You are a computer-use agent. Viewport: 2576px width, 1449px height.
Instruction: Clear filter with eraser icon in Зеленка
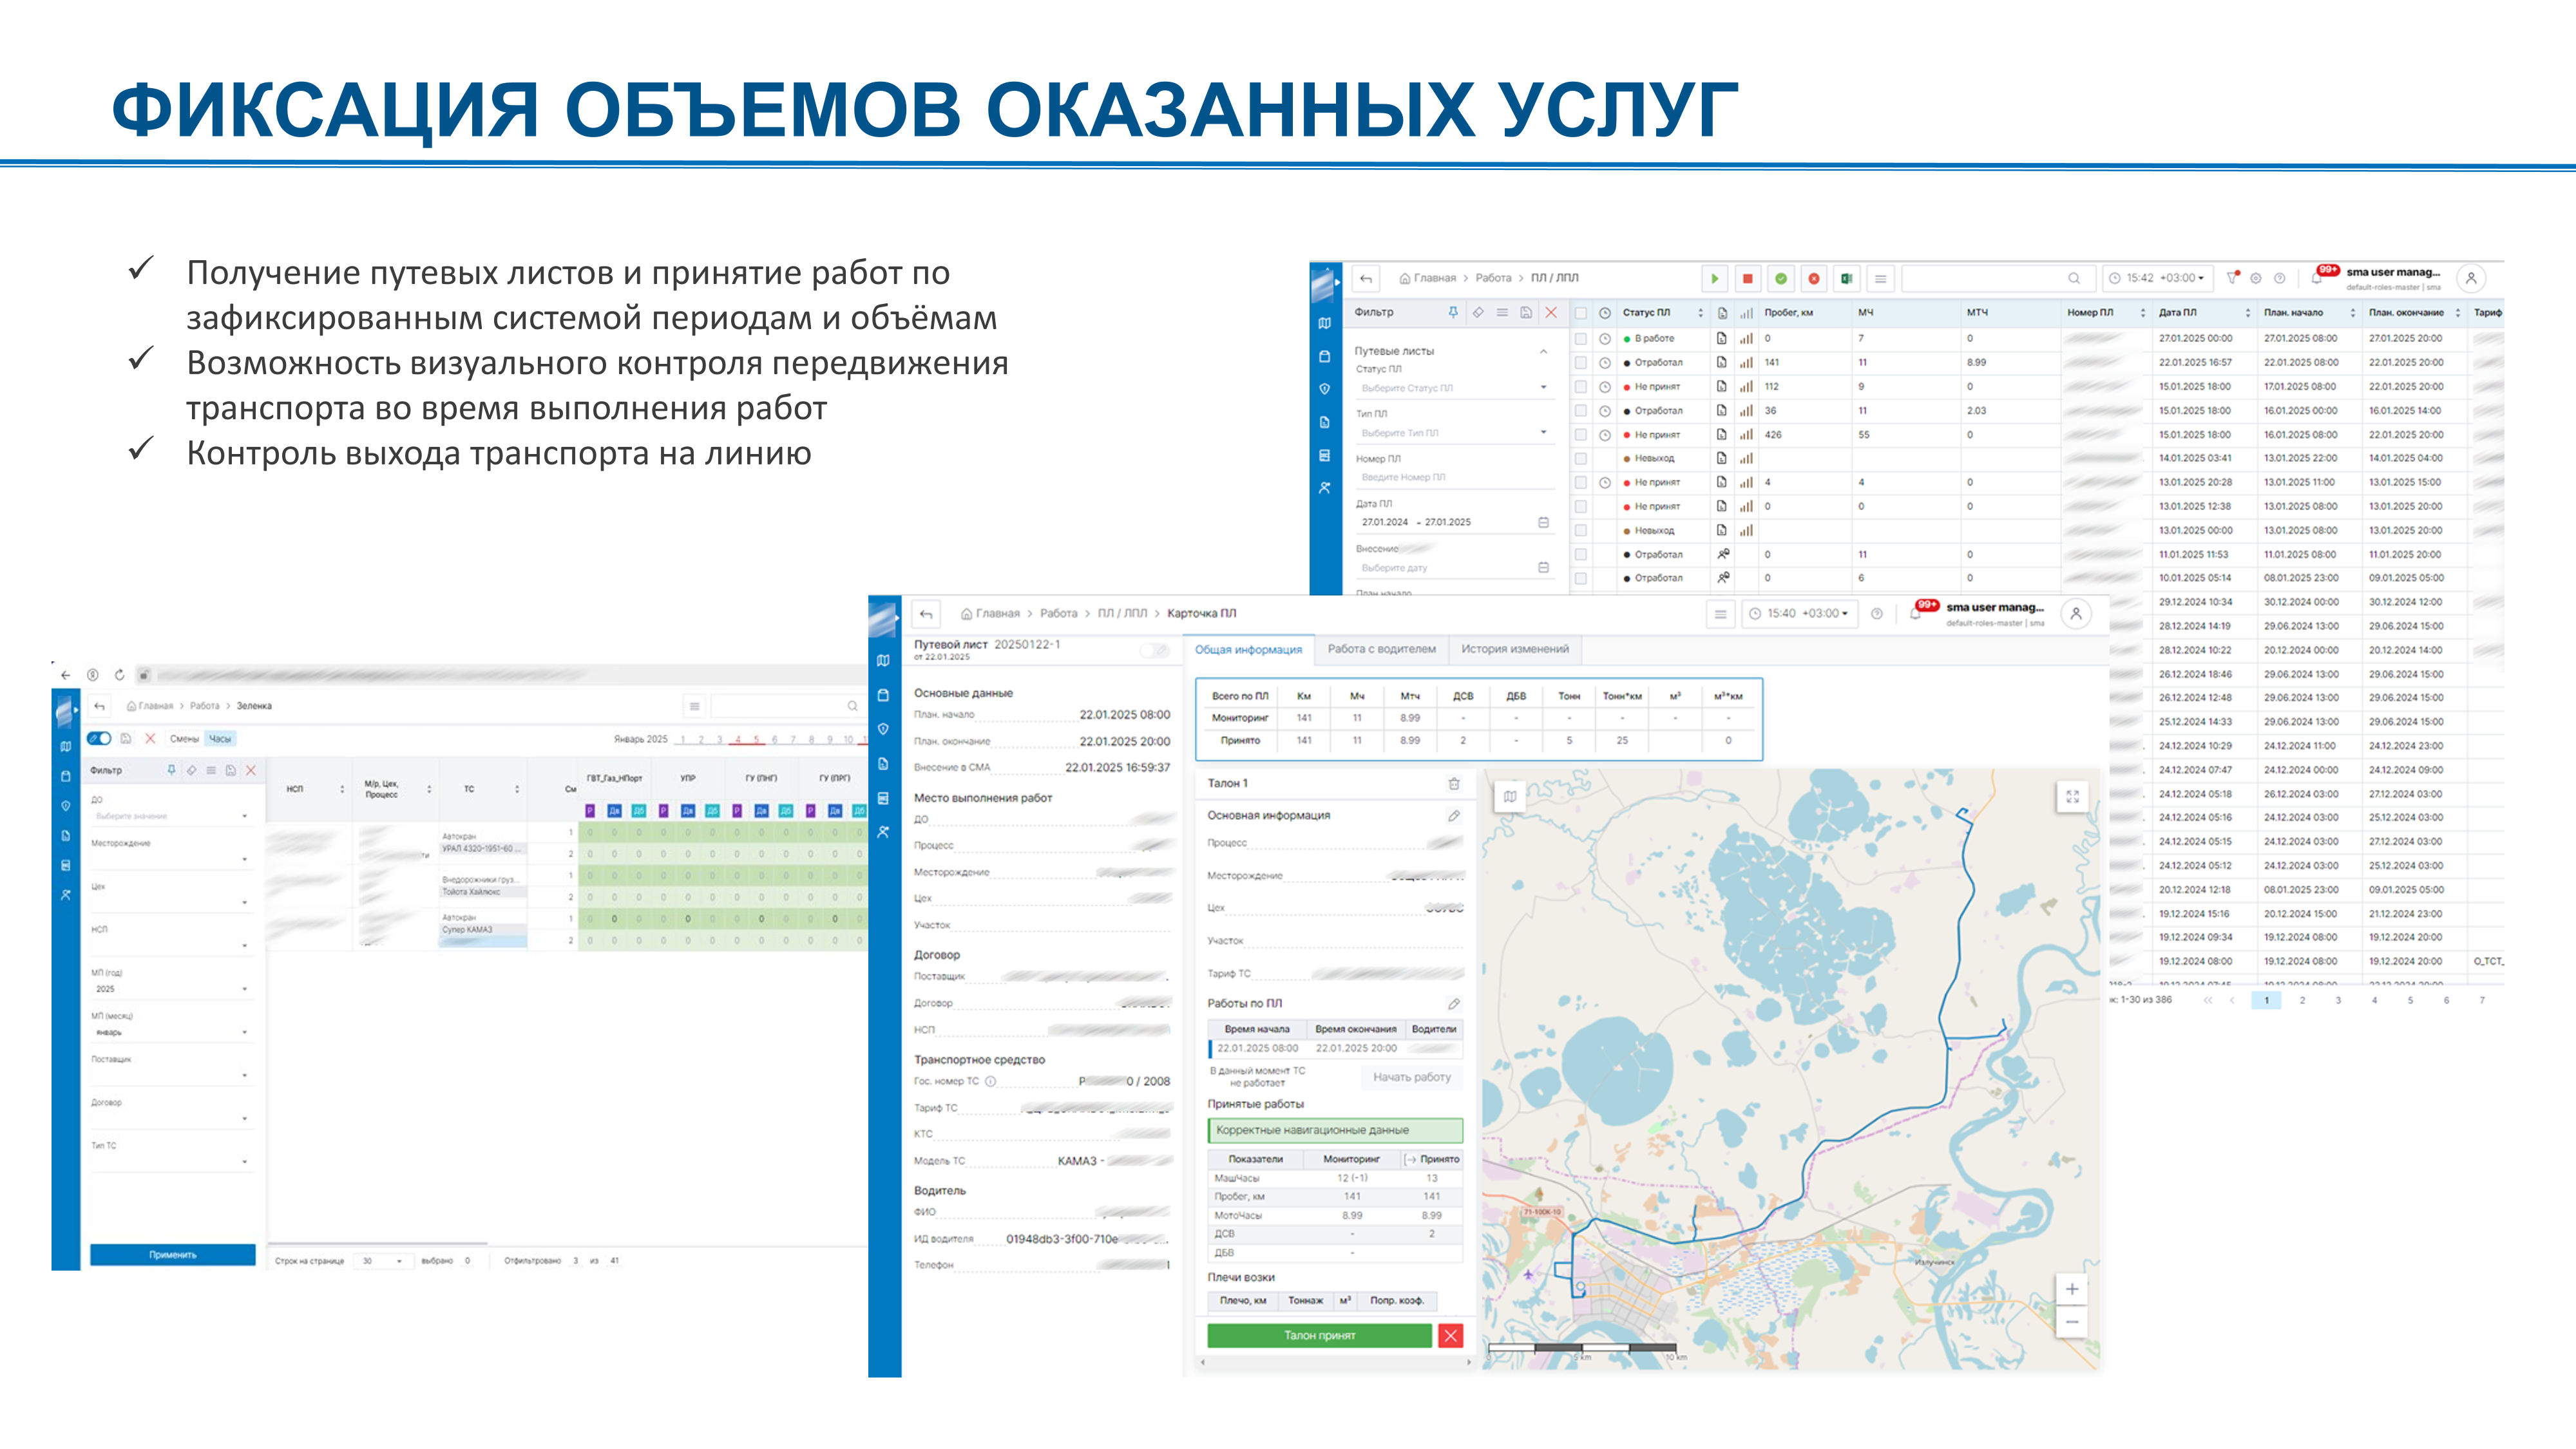point(192,771)
